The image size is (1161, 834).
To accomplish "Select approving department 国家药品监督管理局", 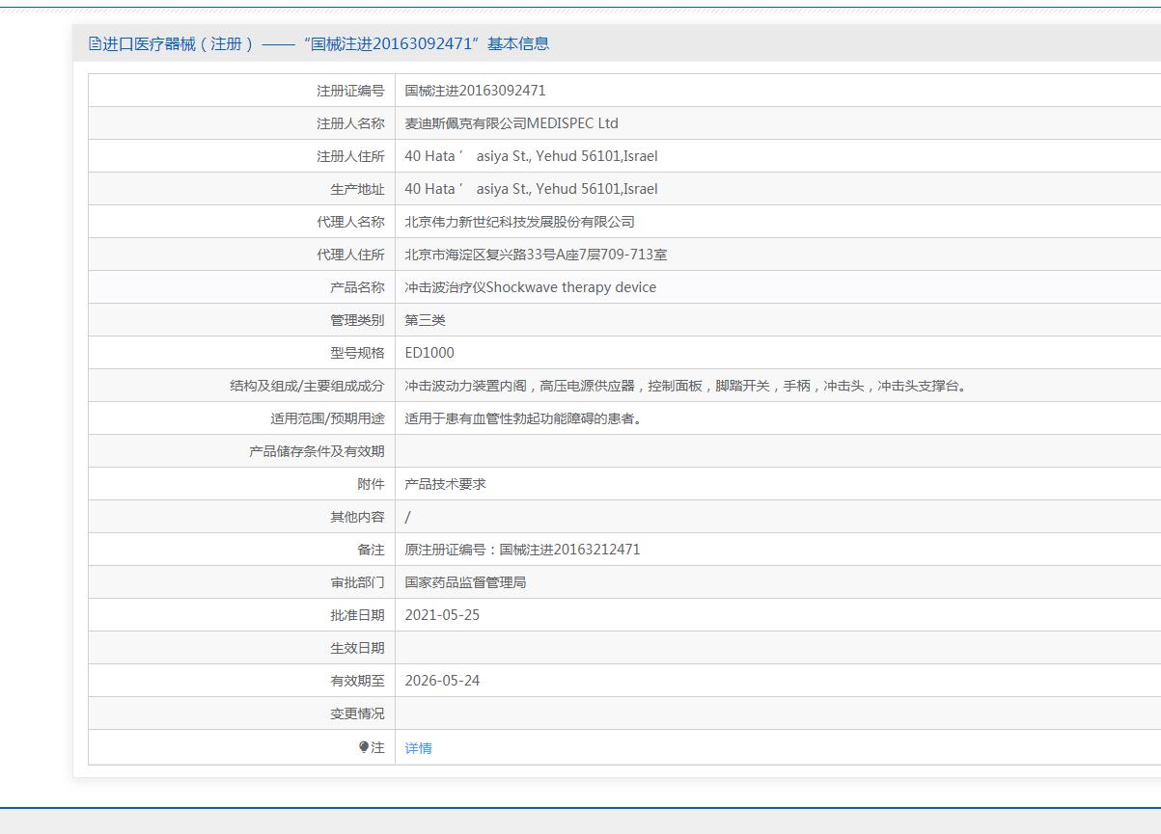I will (466, 582).
